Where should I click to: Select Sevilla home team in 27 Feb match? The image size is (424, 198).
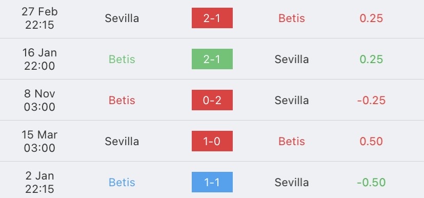(x=122, y=18)
